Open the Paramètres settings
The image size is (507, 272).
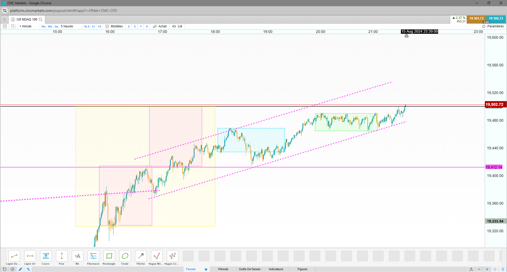click(x=493, y=26)
